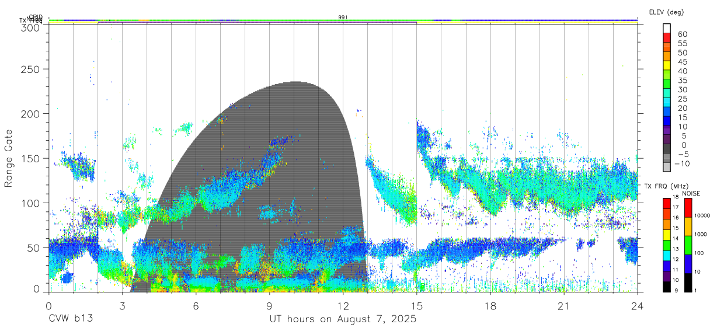Screen dimensions: 717x331
Task: Click the red top segment of TX FRQ bar
Action: pos(667,203)
